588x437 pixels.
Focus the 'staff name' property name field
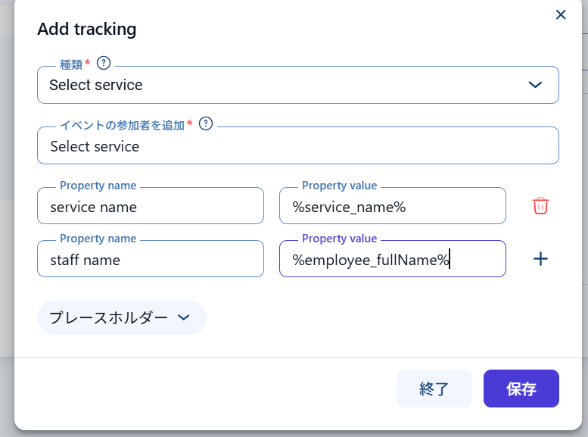tap(150, 260)
